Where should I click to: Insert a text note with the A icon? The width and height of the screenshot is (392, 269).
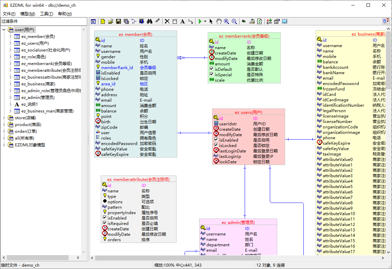(x=183, y=21)
